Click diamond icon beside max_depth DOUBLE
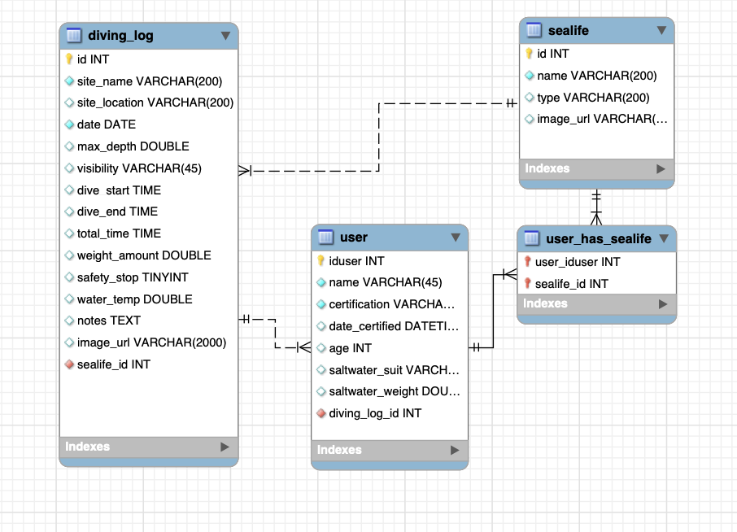The width and height of the screenshot is (737, 532). (x=70, y=146)
